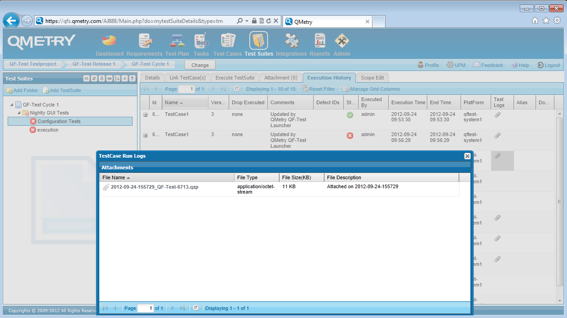Click the green passed status icon
The width and height of the screenshot is (567, 318).
tap(350, 115)
